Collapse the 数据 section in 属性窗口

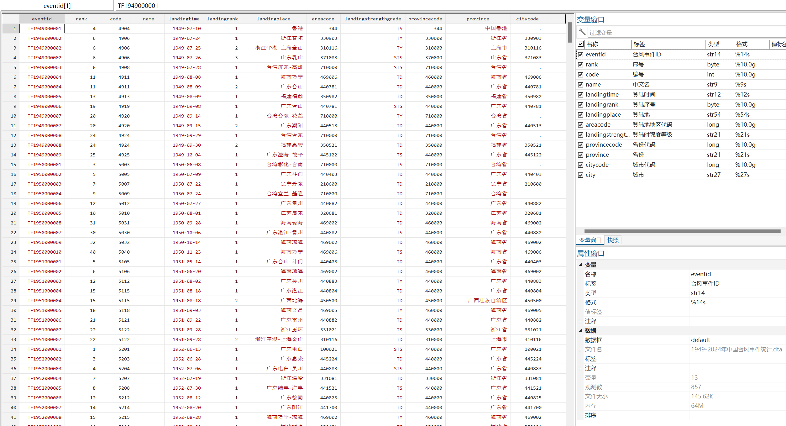[581, 330]
